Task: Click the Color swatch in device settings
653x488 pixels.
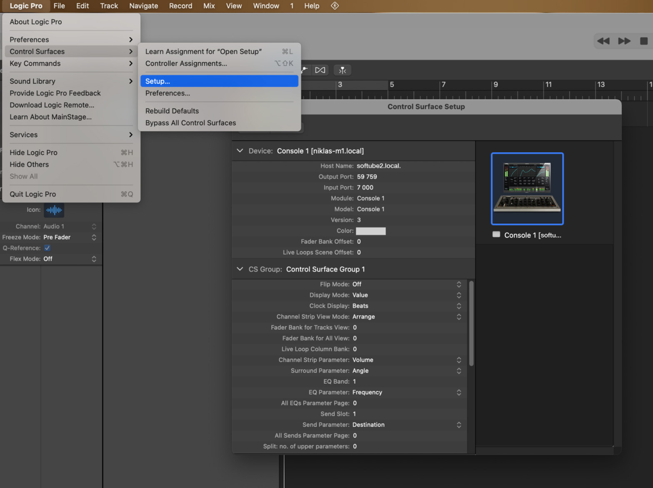Action: 370,231
